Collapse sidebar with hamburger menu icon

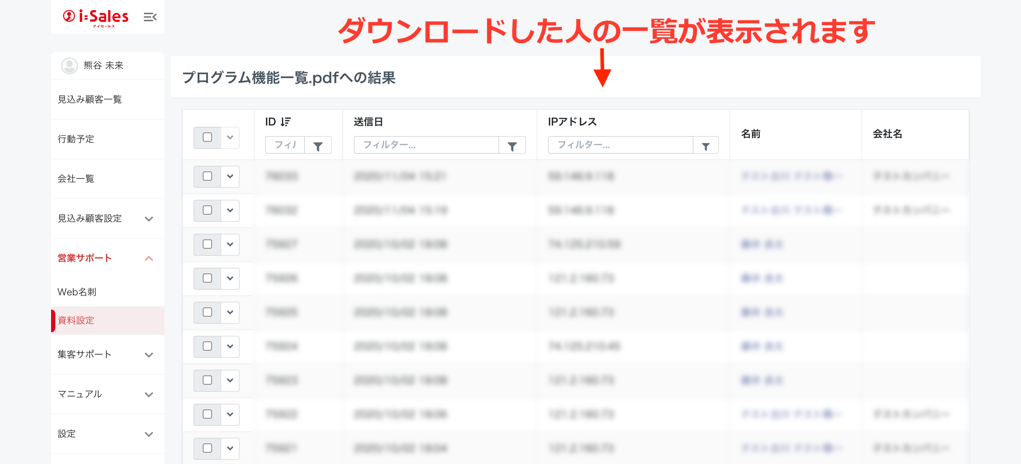click(x=150, y=17)
